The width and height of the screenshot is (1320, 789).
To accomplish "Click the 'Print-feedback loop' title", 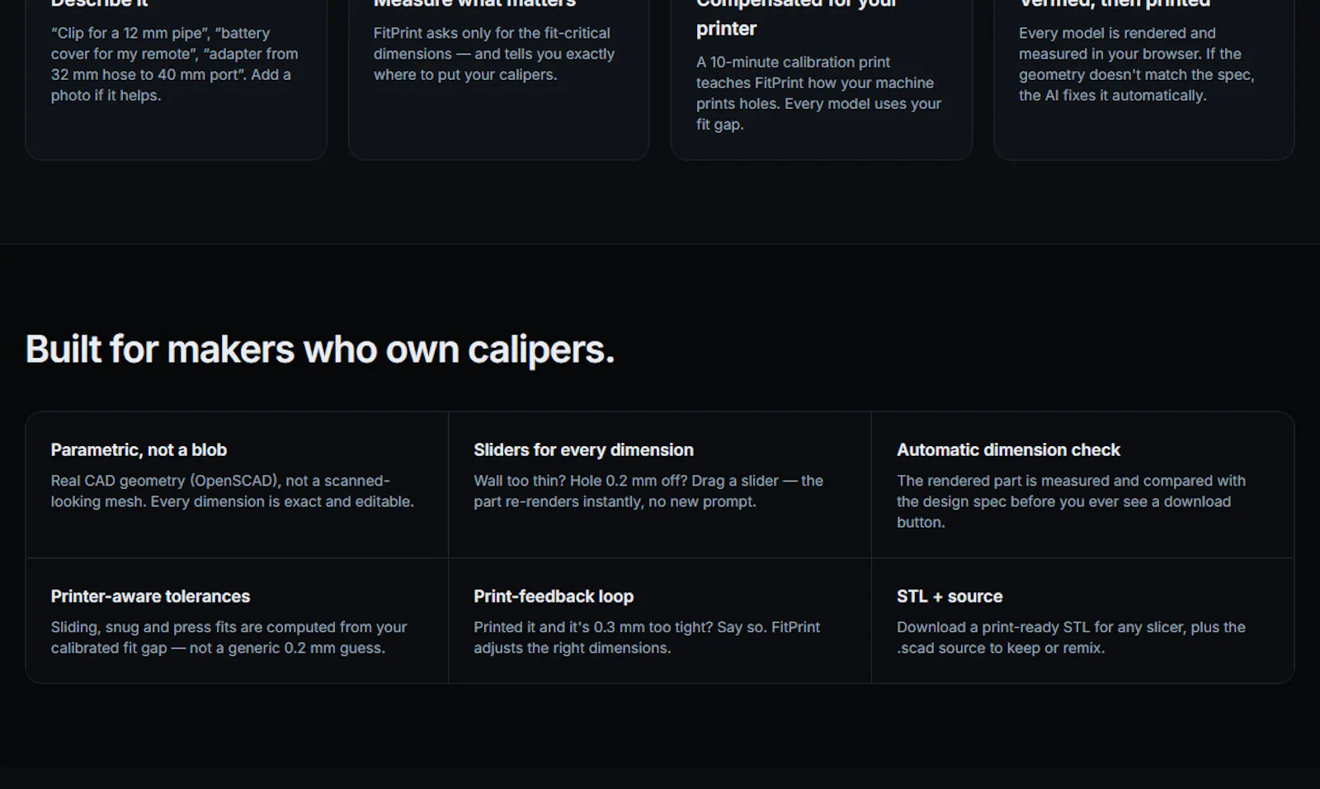I will [554, 596].
